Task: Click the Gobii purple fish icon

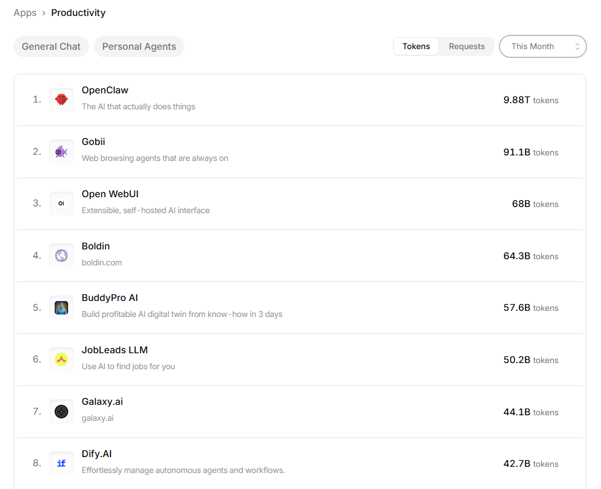Action: [x=61, y=152]
